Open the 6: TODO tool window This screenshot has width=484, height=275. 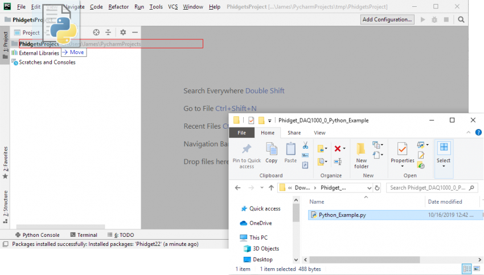pyautogui.click(x=121, y=235)
